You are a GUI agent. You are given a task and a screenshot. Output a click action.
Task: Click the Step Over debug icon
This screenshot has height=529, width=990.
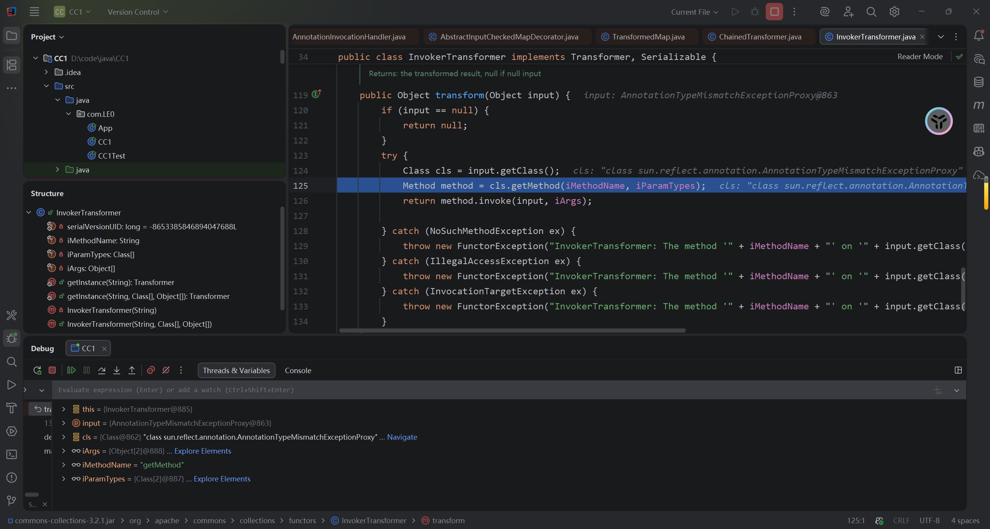(102, 370)
